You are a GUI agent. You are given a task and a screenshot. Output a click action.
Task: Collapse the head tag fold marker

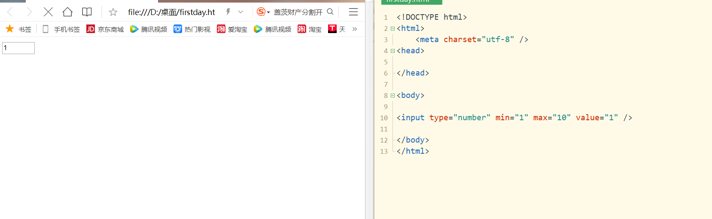pyautogui.click(x=393, y=51)
